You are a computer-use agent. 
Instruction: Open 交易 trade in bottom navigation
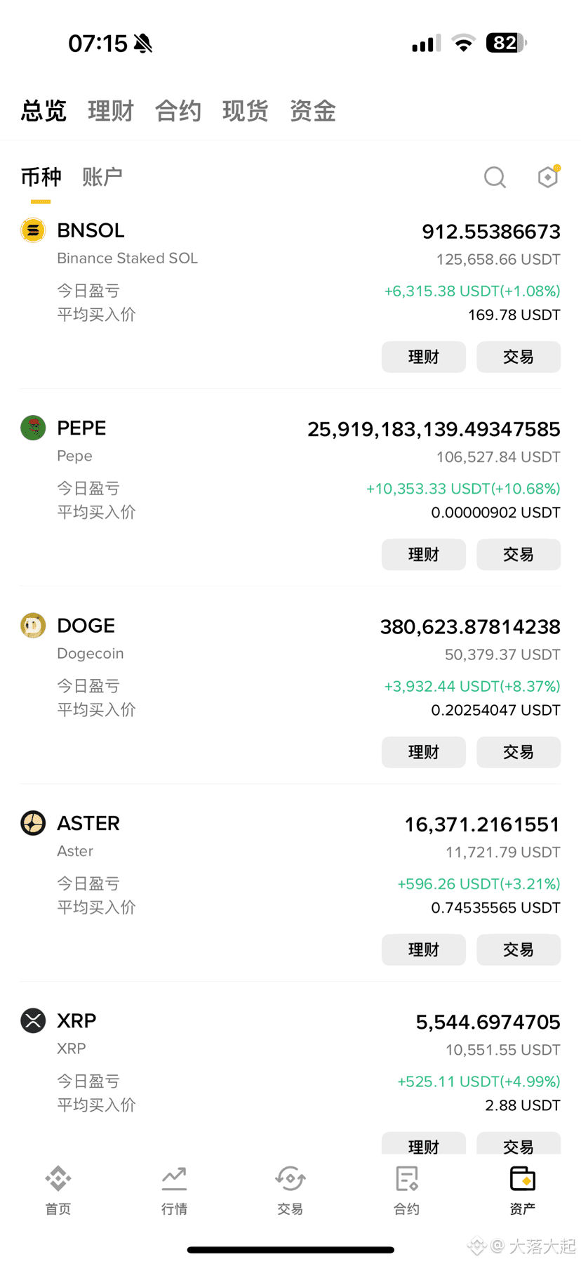click(290, 1190)
